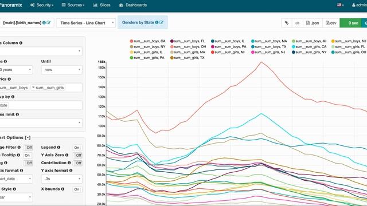367x206 pixels.
Task: Open the embed code icon button
Action: pos(297,23)
